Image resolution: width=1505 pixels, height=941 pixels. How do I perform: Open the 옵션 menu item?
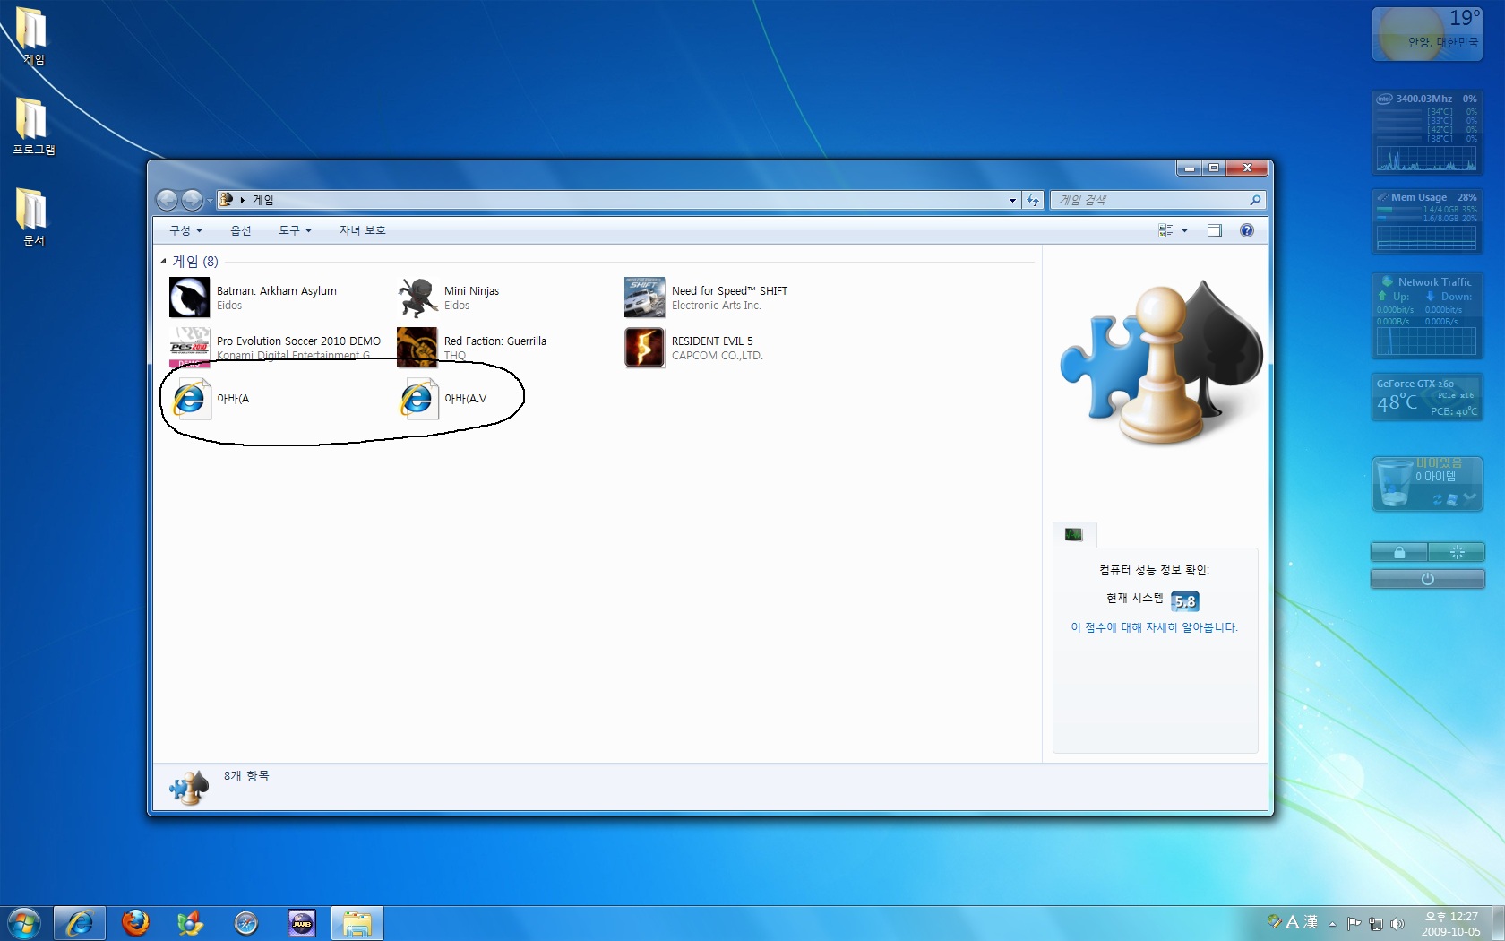click(x=241, y=230)
